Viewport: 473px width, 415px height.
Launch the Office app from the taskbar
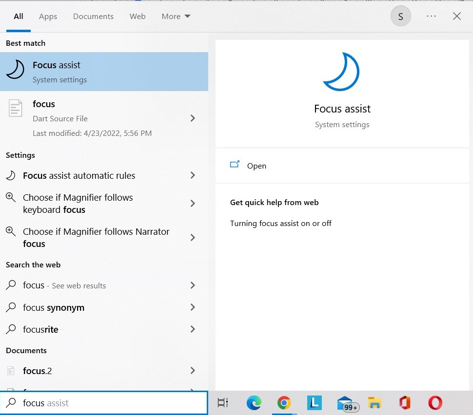[x=405, y=403]
